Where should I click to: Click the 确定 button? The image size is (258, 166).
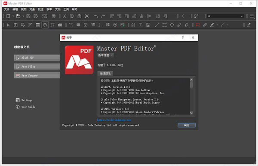click(x=187, y=125)
